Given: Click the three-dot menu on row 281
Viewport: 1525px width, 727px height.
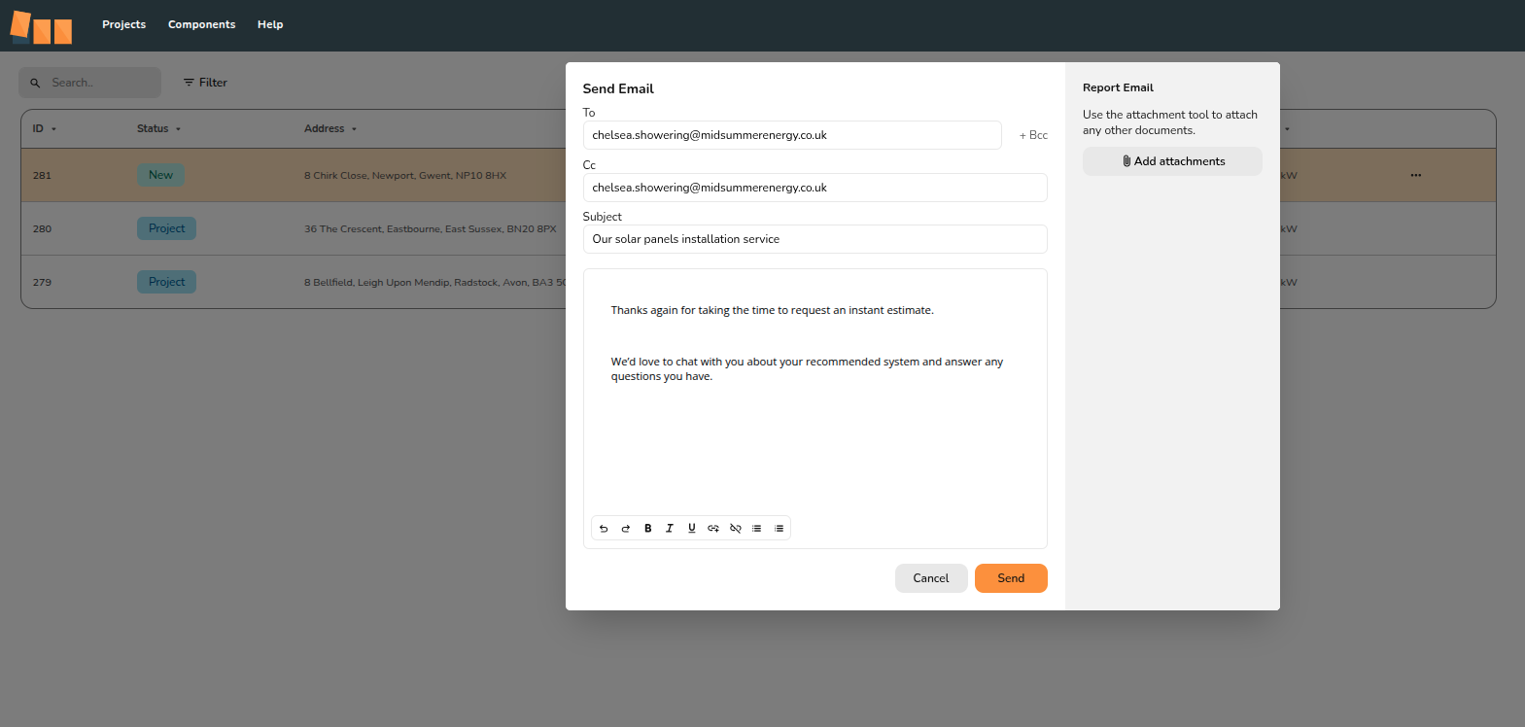Looking at the screenshot, I should click(x=1415, y=176).
